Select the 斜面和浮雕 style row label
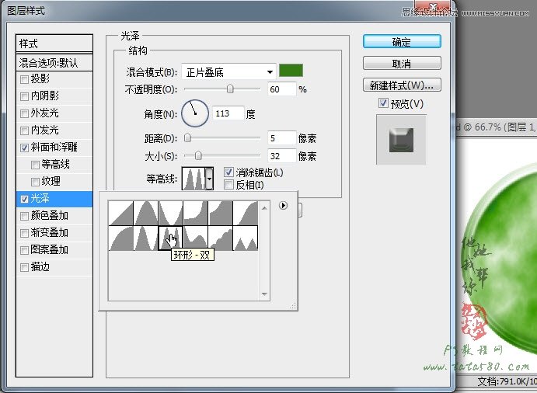537x393 pixels. coord(54,148)
